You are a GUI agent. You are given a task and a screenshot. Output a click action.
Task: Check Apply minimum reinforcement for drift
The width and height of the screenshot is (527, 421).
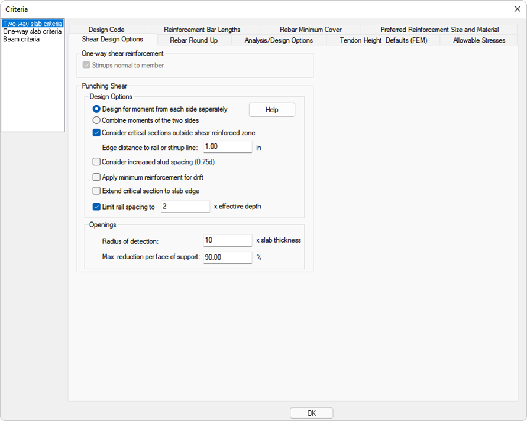pyautogui.click(x=96, y=177)
